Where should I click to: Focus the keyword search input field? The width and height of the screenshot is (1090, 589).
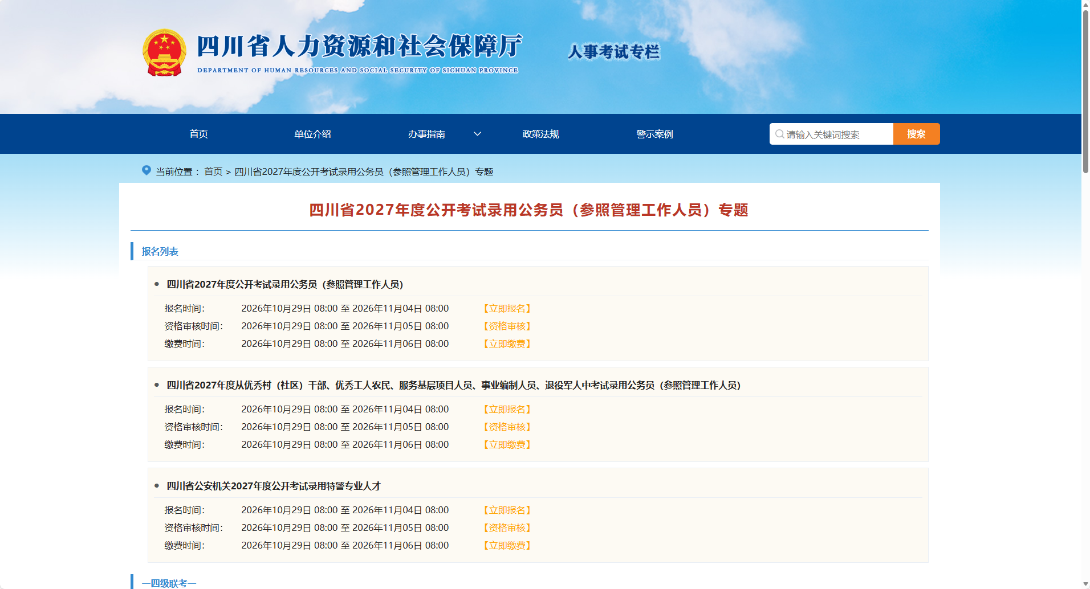coord(831,134)
